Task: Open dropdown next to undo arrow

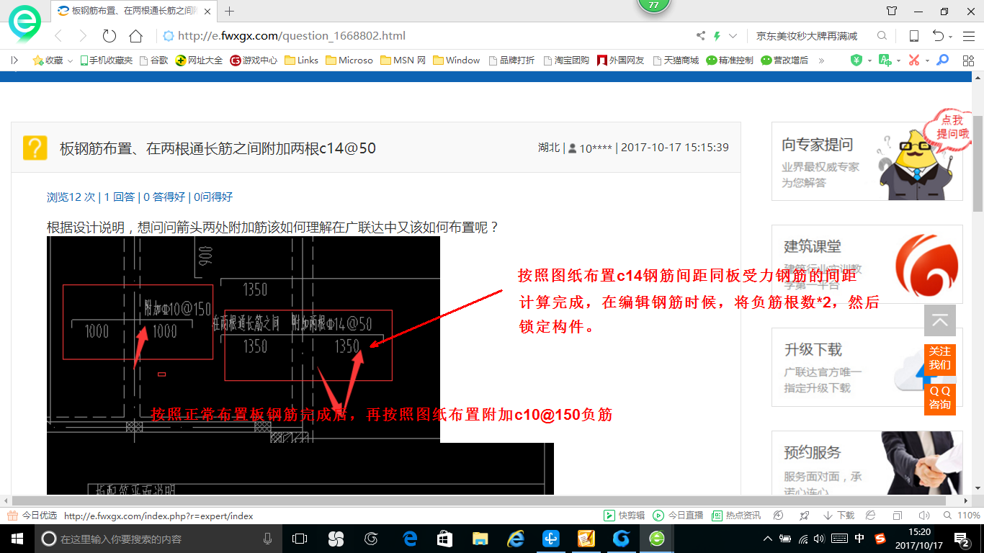Action: (x=951, y=37)
